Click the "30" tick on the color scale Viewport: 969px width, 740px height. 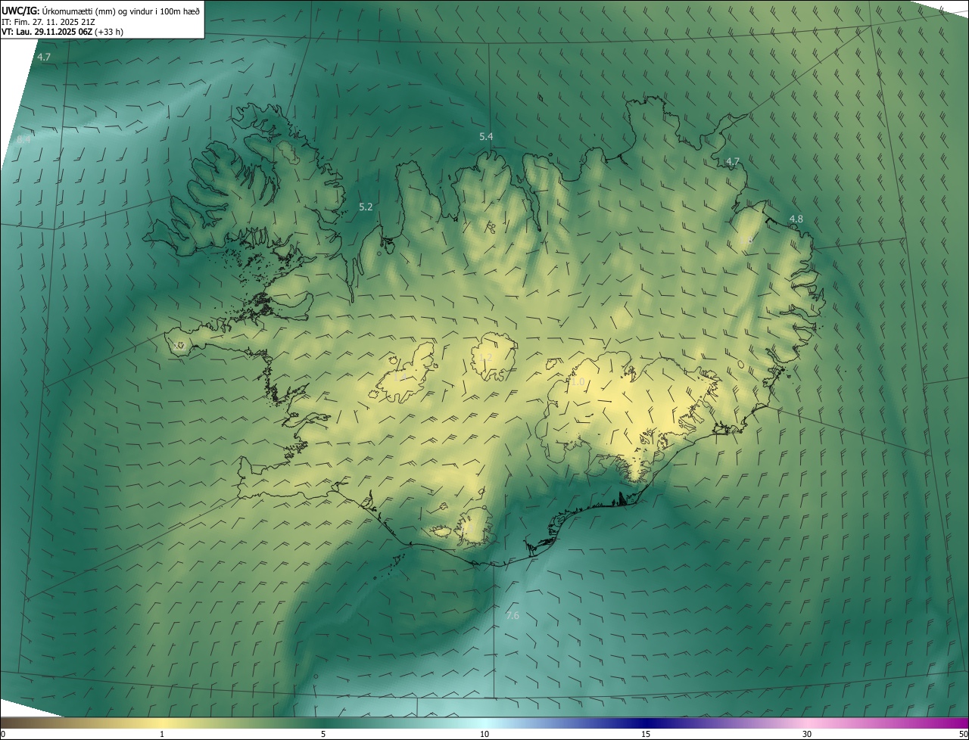pos(807,734)
